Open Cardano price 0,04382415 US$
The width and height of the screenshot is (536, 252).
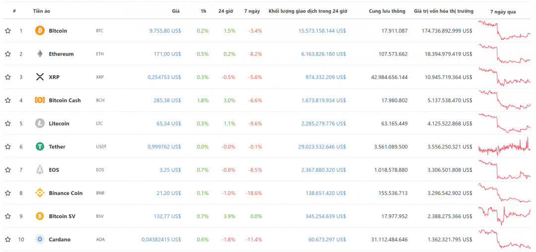tap(161, 240)
